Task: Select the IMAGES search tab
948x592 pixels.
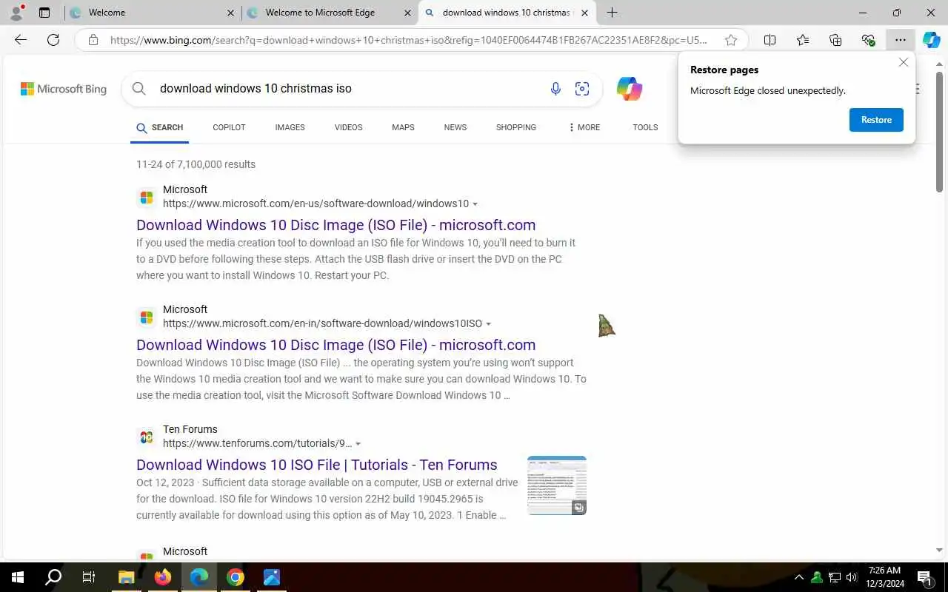Action: [290, 127]
